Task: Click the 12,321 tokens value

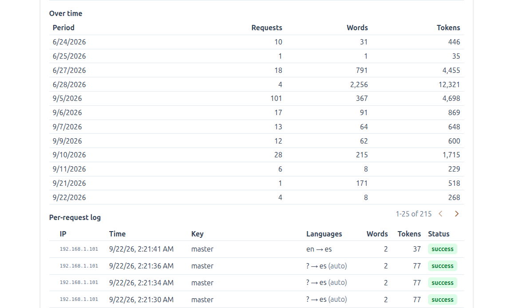Action: pyautogui.click(x=449, y=84)
